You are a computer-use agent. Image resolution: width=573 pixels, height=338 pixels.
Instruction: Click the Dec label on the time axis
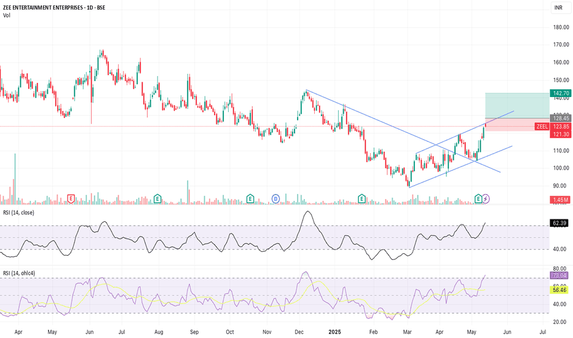point(299,332)
